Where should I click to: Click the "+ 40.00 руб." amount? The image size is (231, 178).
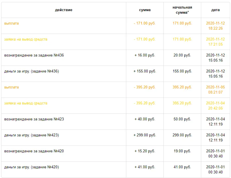pyautogui.click(x=145, y=119)
